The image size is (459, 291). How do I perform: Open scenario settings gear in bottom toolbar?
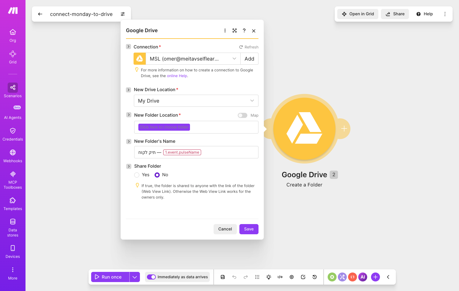(x=292, y=277)
